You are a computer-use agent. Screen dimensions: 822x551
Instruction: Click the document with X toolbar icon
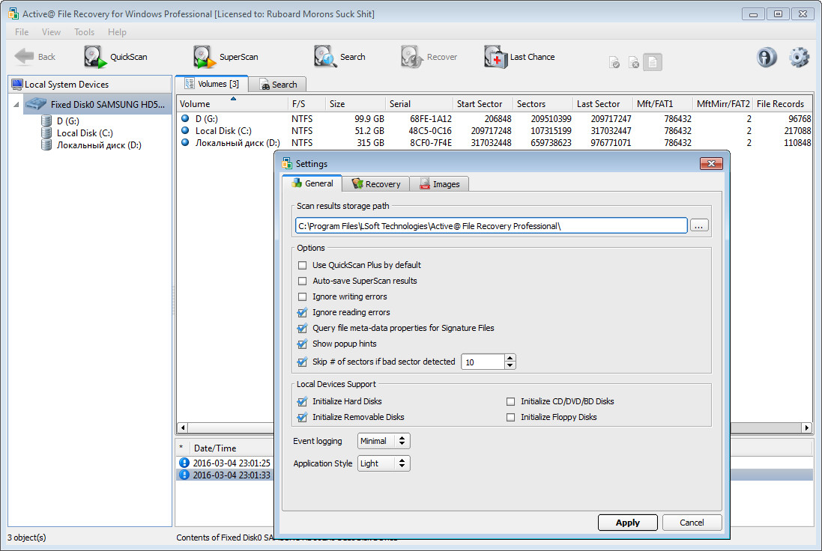(633, 63)
